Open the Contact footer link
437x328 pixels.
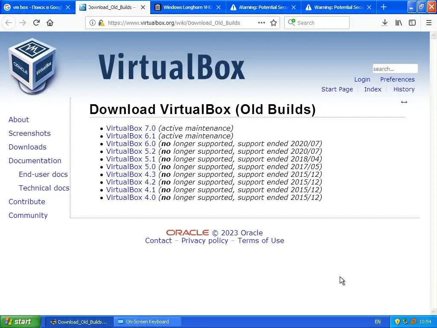(159, 240)
